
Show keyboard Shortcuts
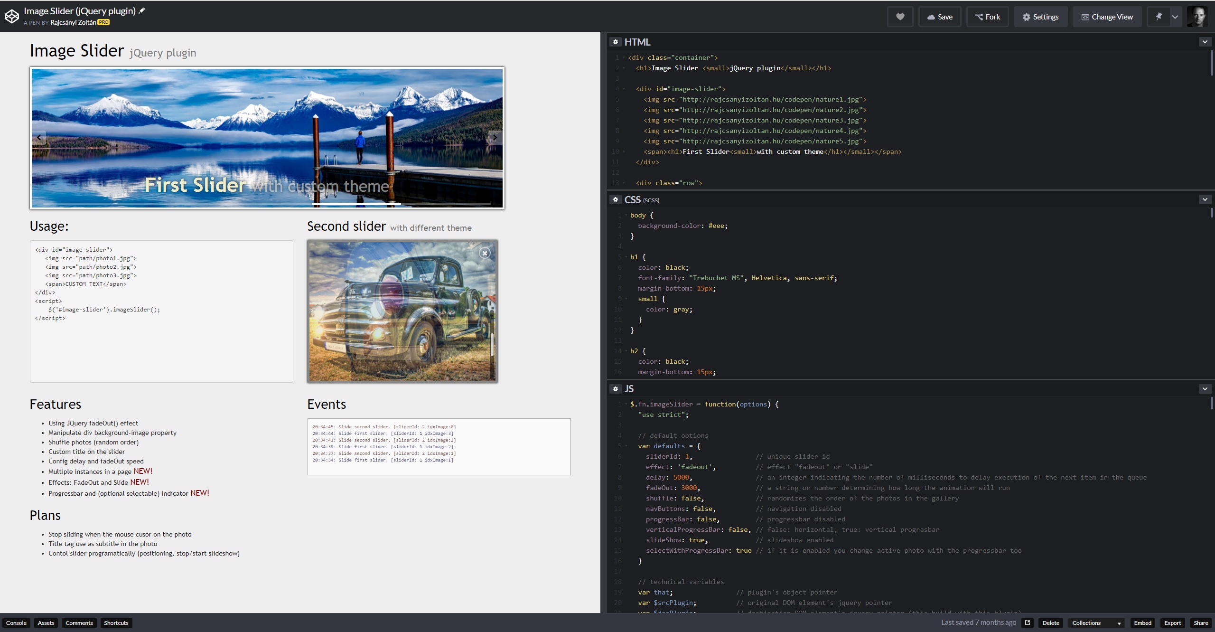116,623
